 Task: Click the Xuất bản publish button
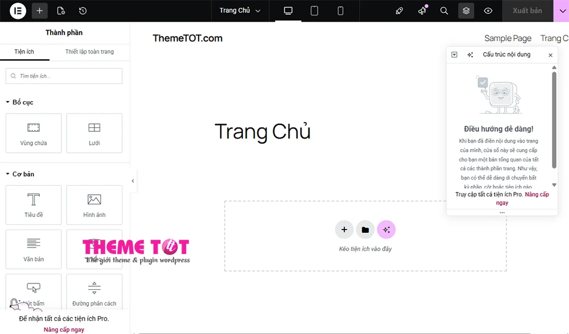click(x=527, y=11)
